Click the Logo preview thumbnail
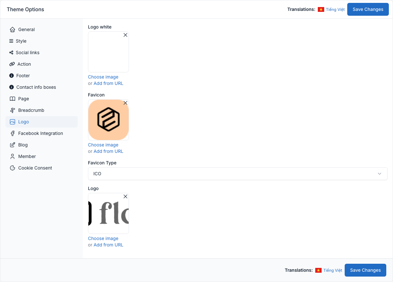The height and width of the screenshot is (282, 393). 108,213
